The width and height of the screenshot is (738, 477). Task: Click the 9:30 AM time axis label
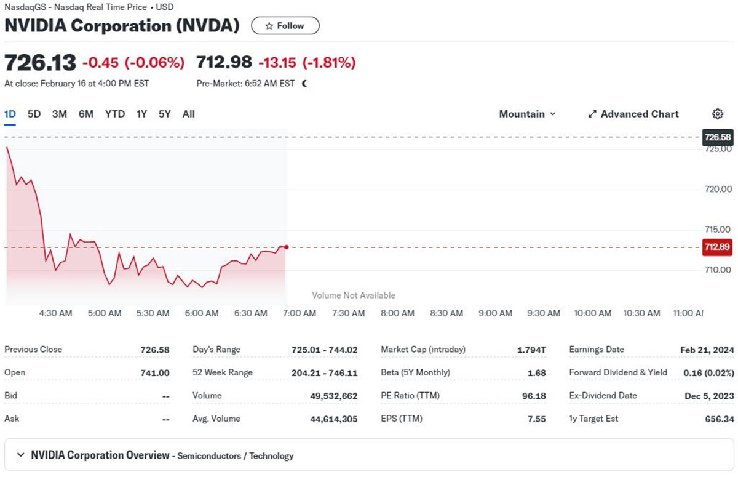tap(544, 313)
